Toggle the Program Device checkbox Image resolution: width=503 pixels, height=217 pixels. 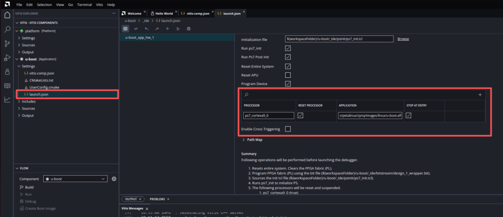click(x=288, y=83)
